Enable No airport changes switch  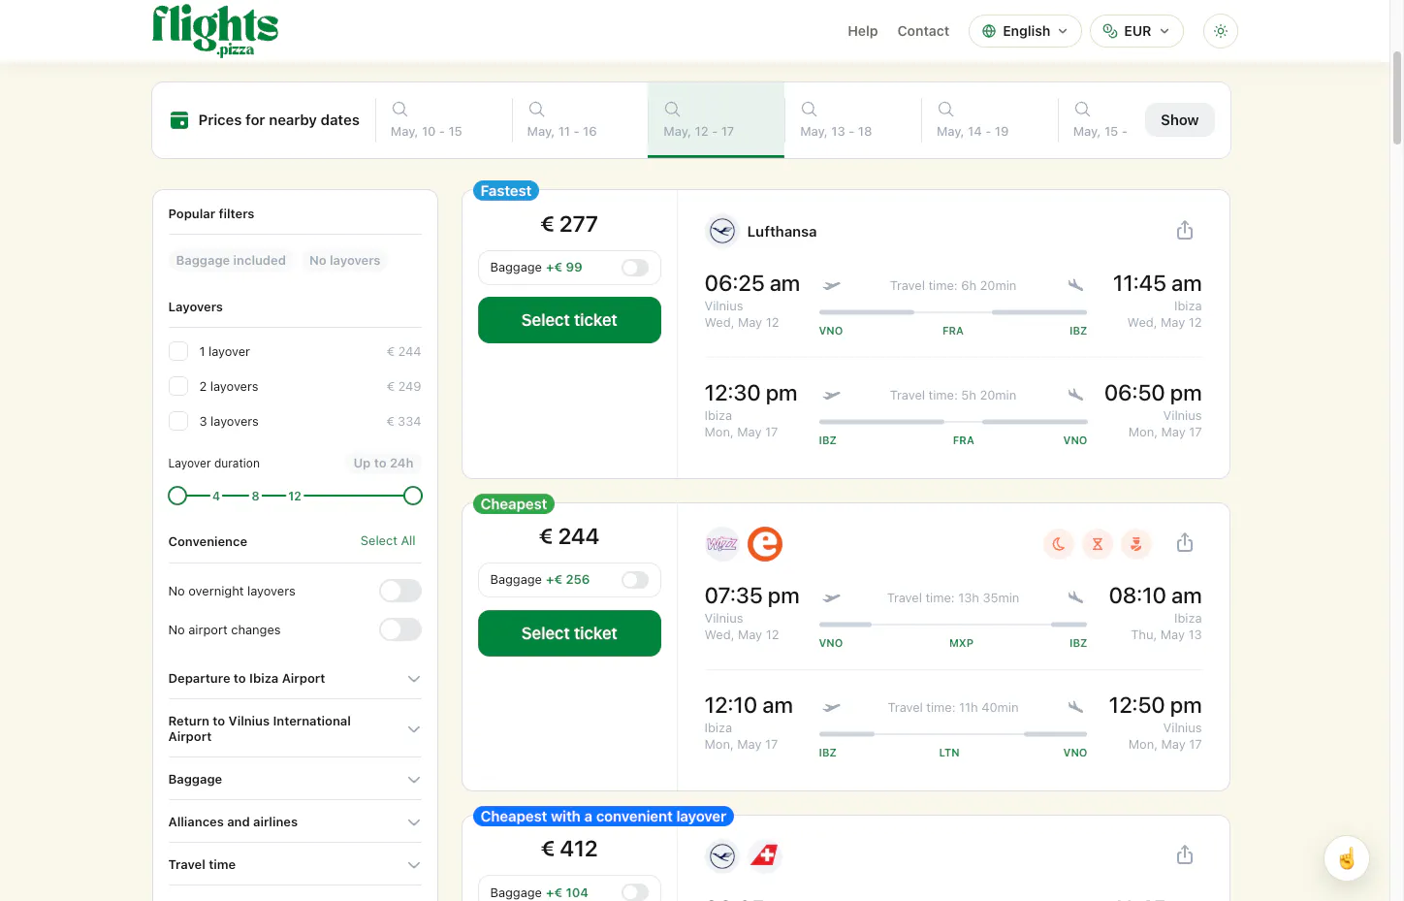point(400,629)
